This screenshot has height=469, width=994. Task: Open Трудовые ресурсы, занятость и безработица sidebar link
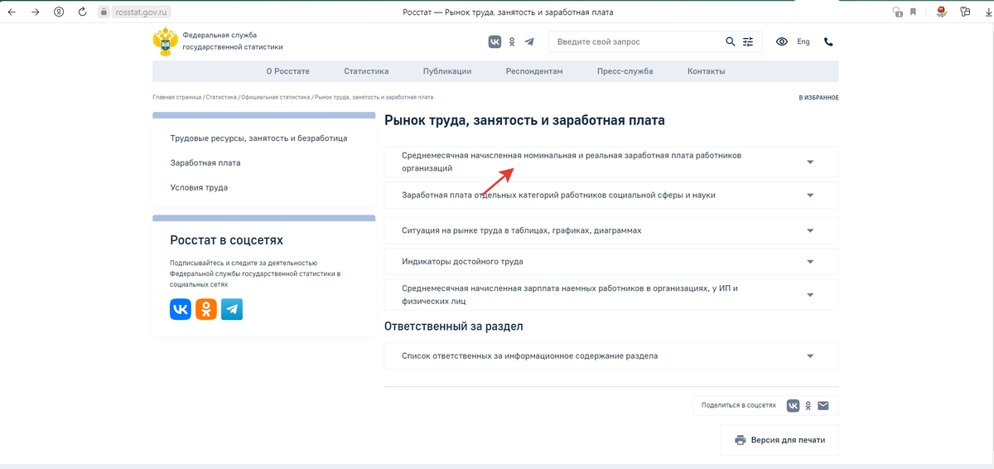258,138
